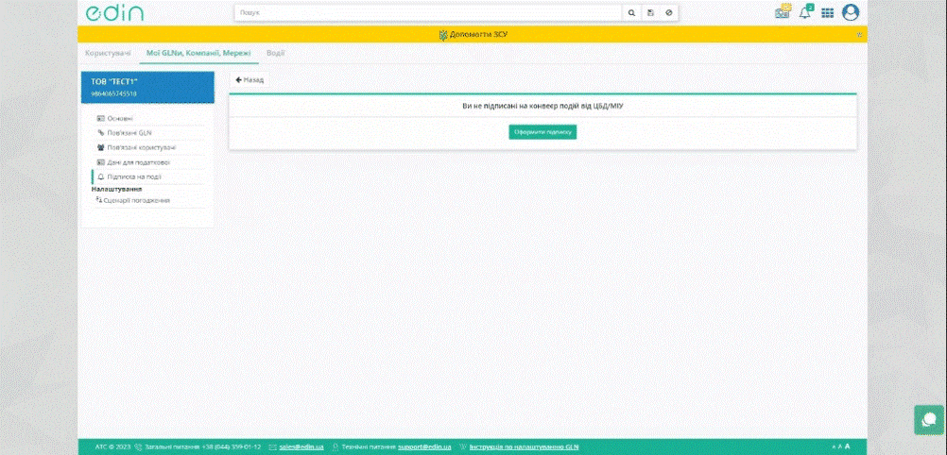Click the edin logo
Screen dimensions: 947x455
114,12
